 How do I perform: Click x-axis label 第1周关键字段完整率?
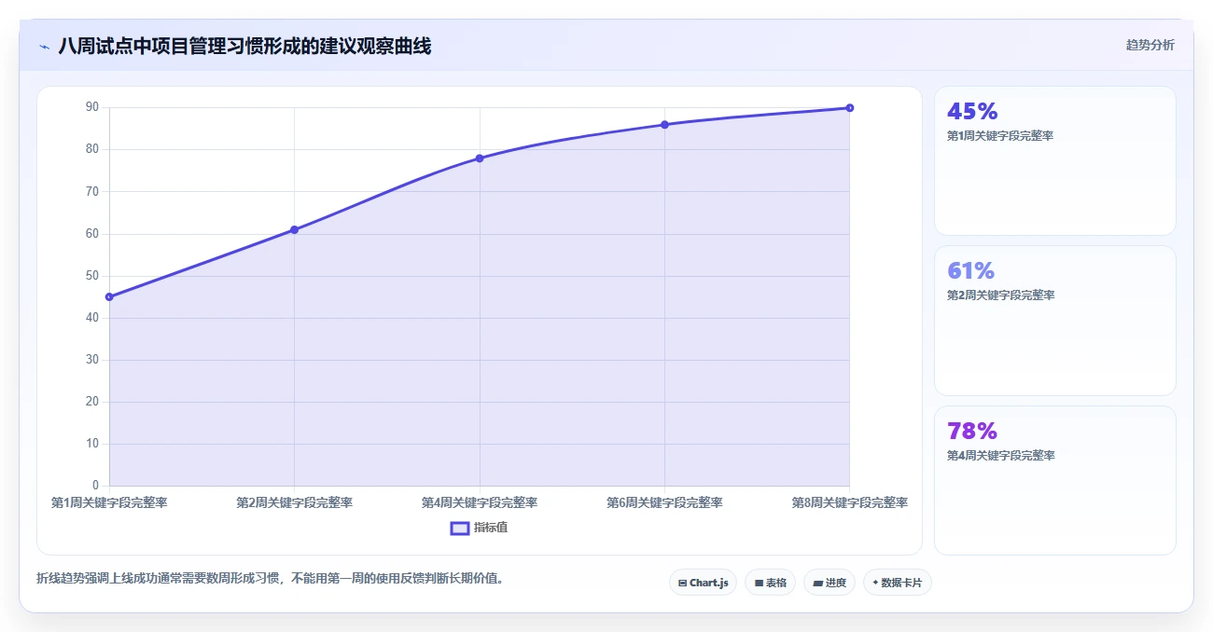tap(109, 502)
